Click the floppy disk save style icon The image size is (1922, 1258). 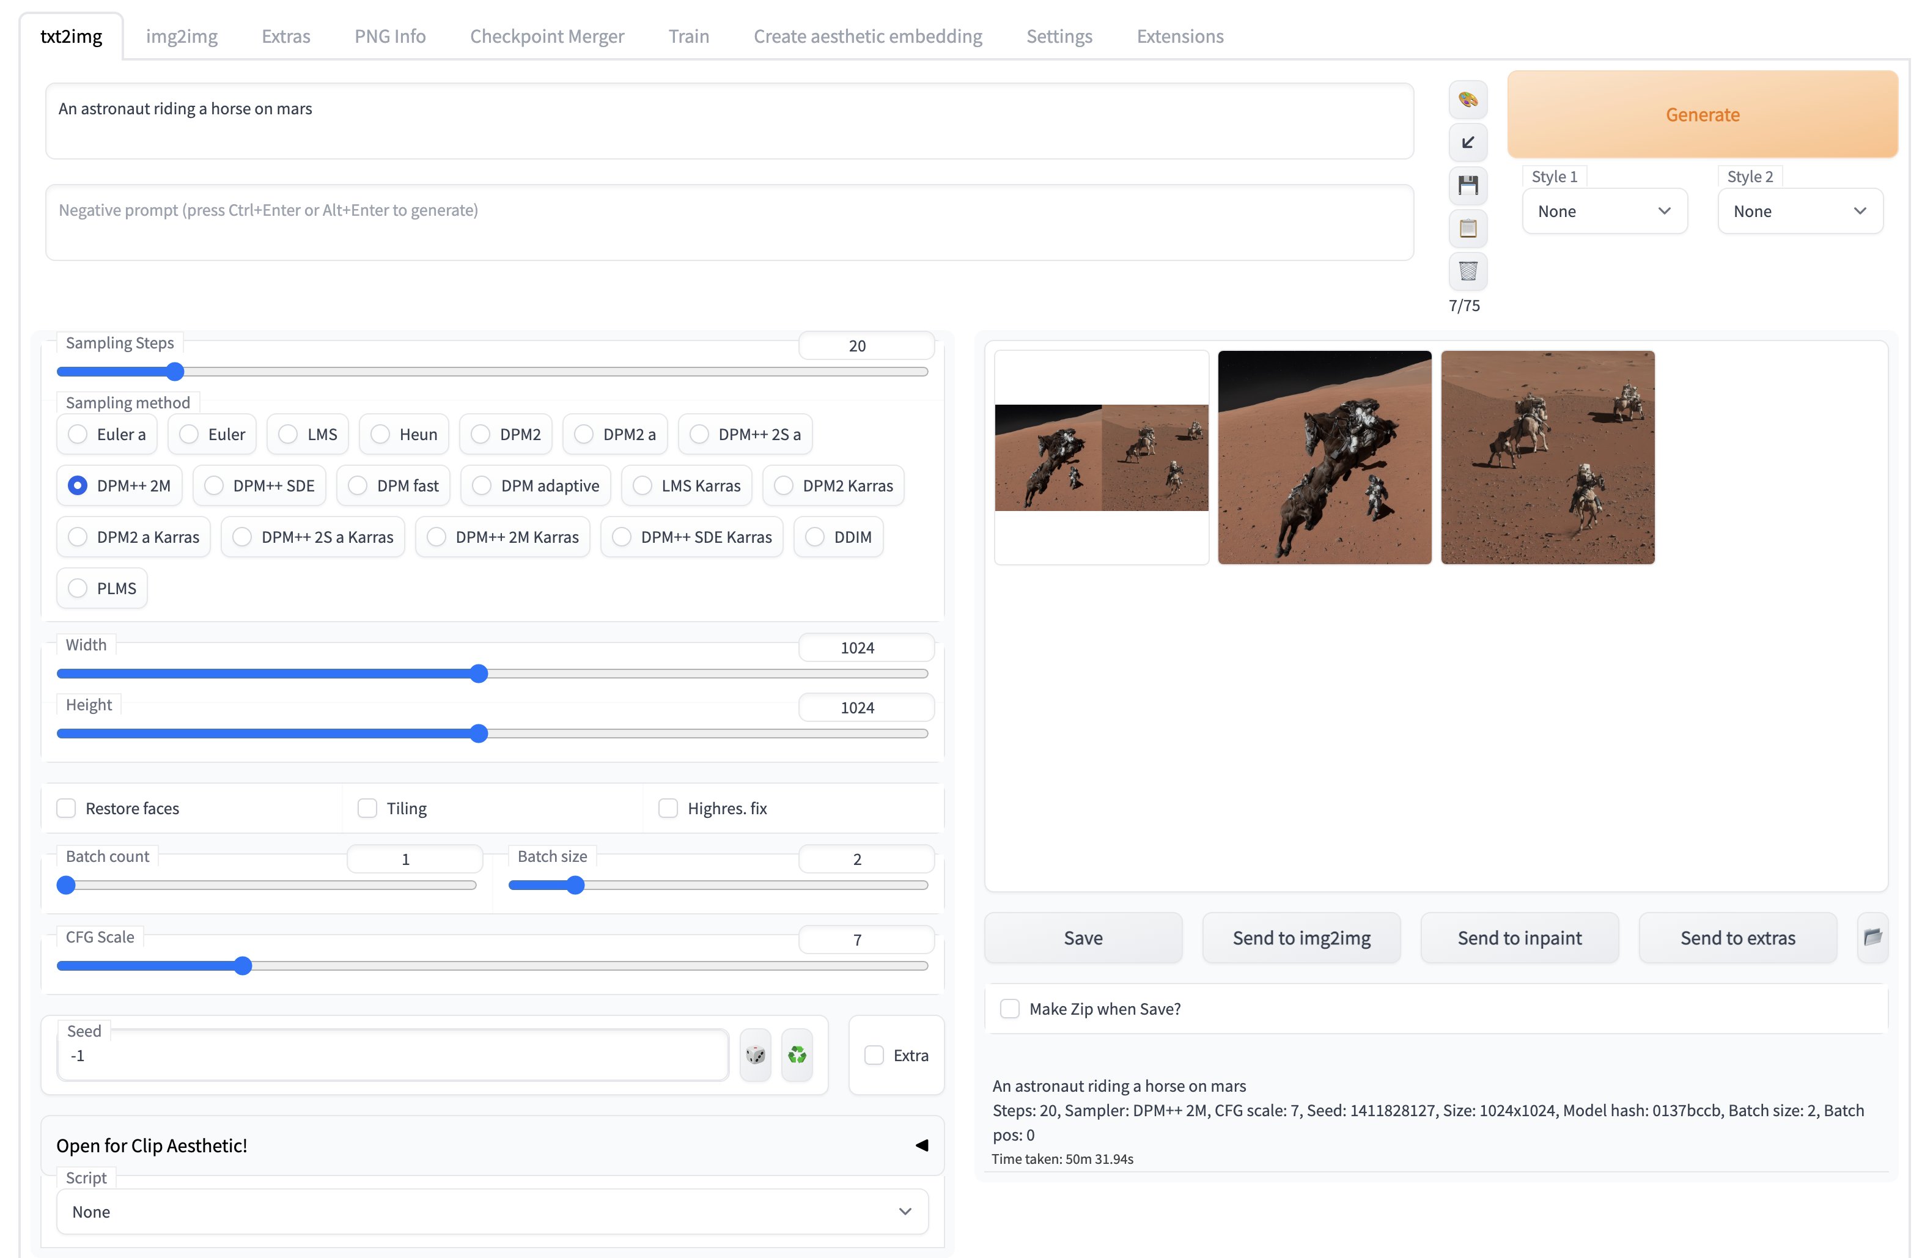pyautogui.click(x=1467, y=186)
